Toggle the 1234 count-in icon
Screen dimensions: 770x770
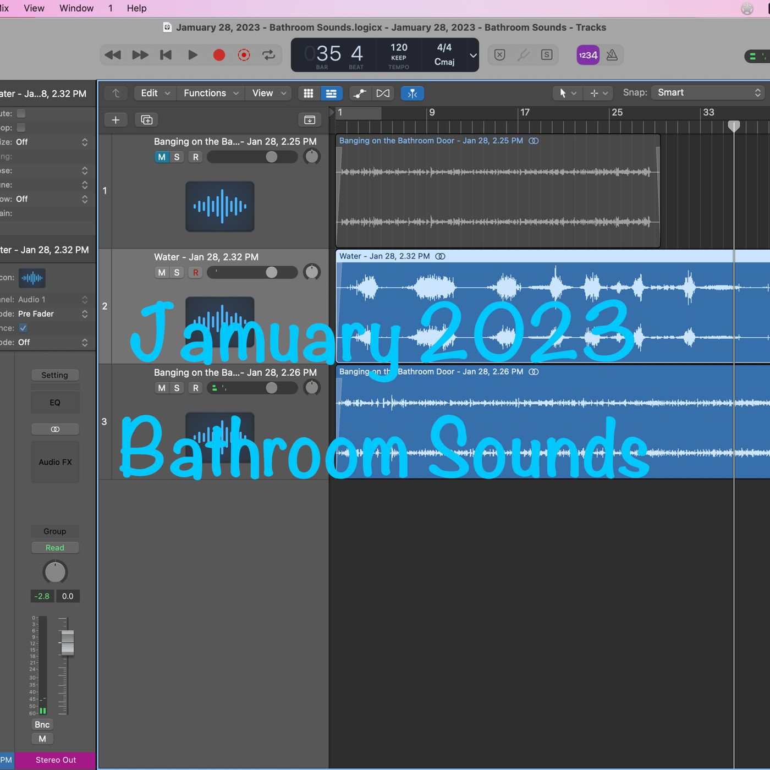click(x=587, y=55)
